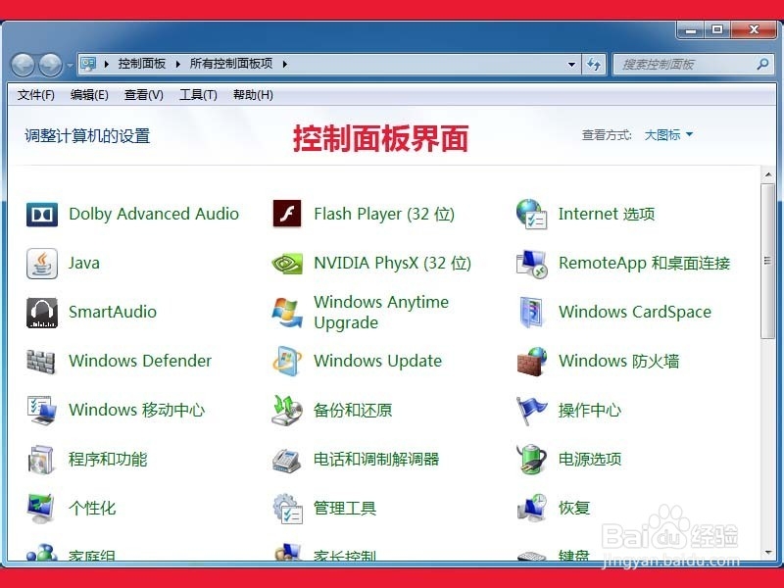Image resolution: width=784 pixels, height=588 pixels.
Task: Open the 个性化 monitor icon
Action: click(x=41, y=508)
